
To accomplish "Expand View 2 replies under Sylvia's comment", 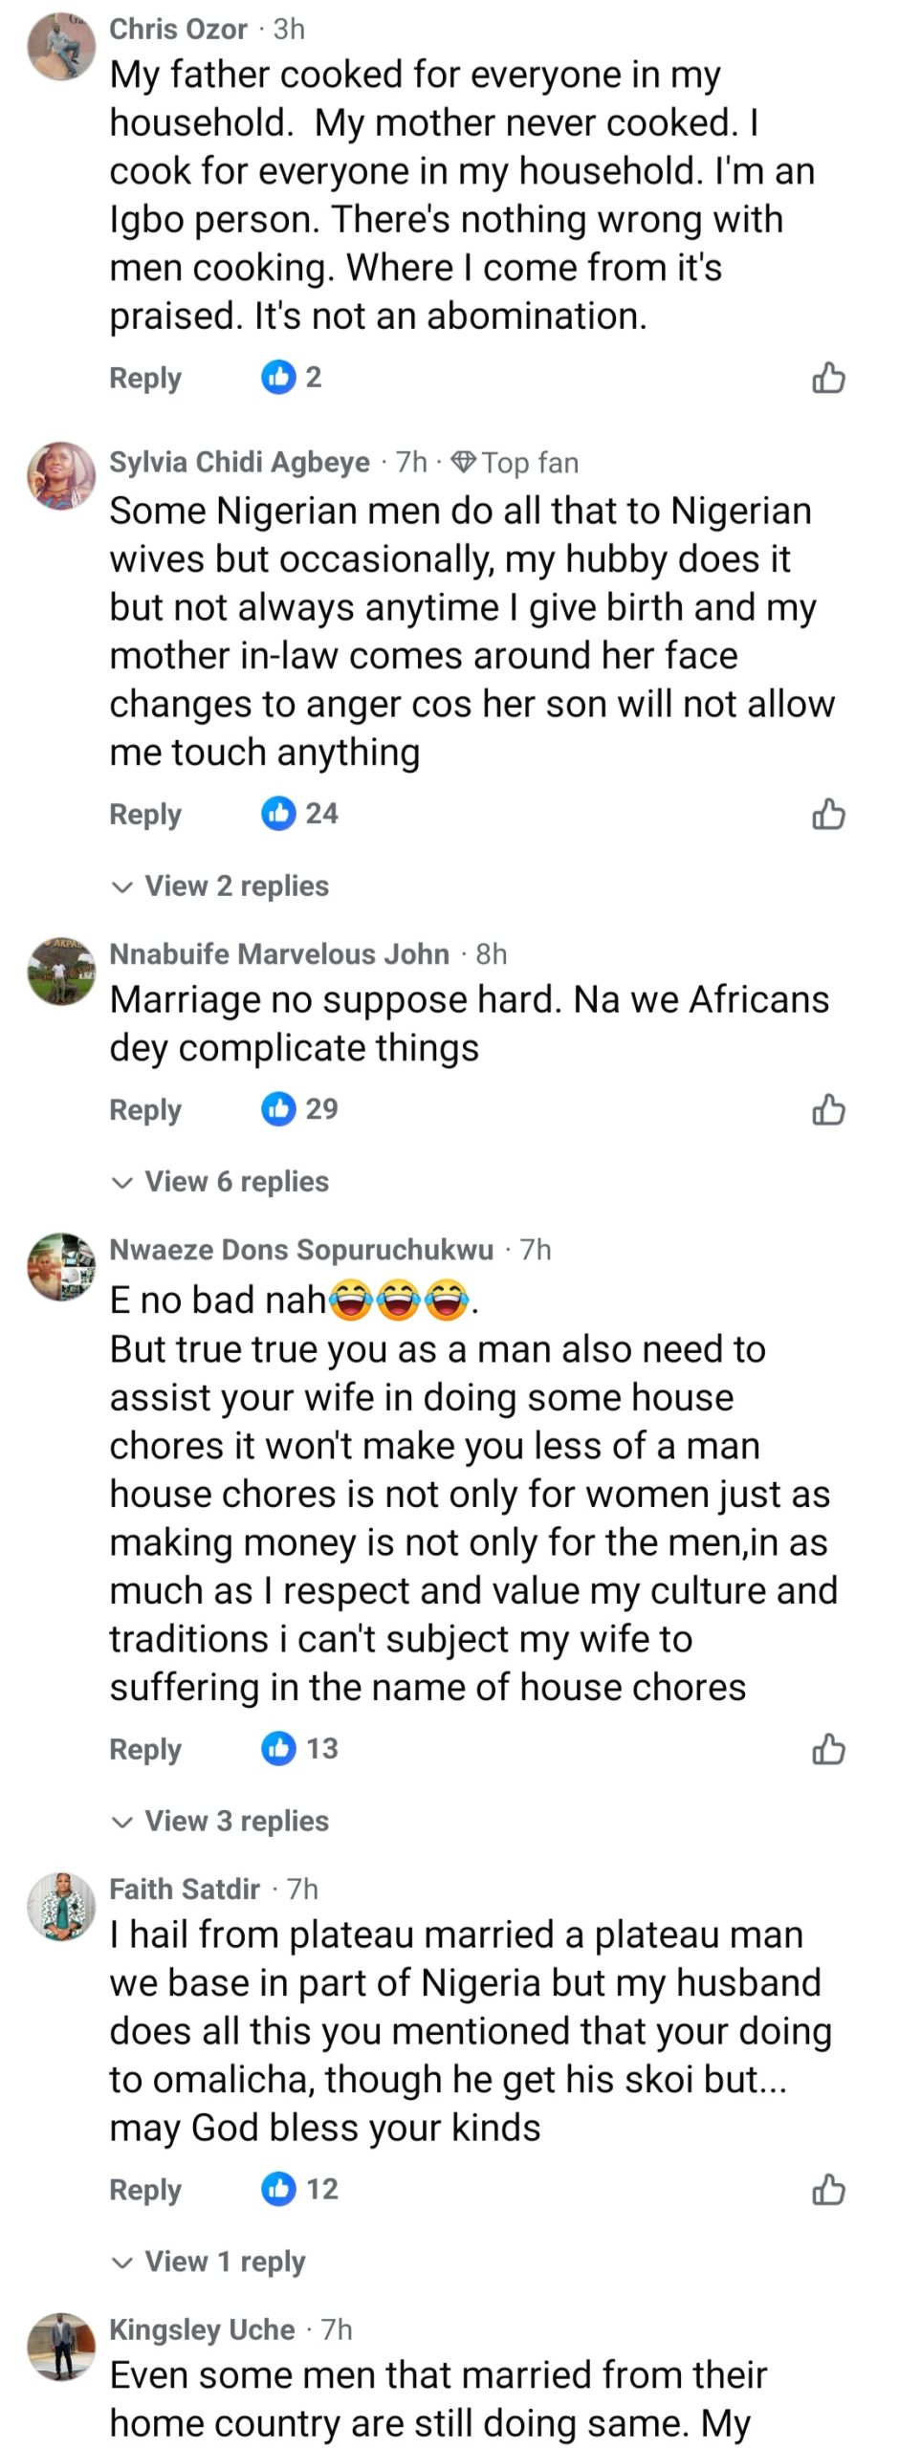I will pos(221,886).
